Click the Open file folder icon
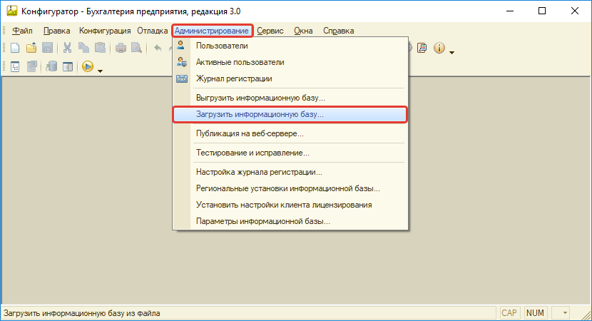 click(31, 48)
